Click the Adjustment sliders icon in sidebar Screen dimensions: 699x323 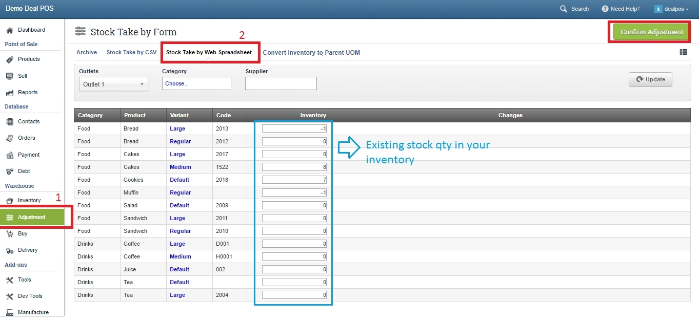pos(9,218)
